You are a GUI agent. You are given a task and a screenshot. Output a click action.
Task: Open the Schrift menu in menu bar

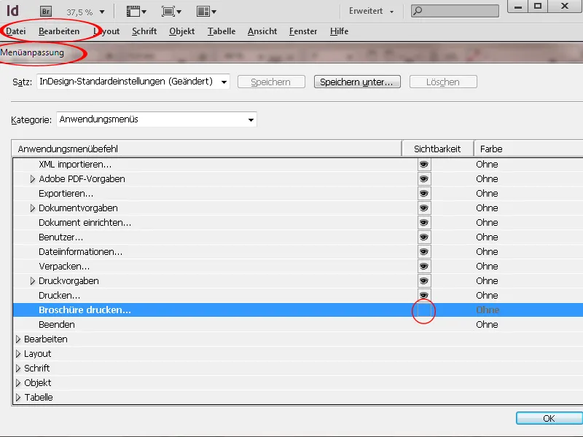tap(144, 31)
